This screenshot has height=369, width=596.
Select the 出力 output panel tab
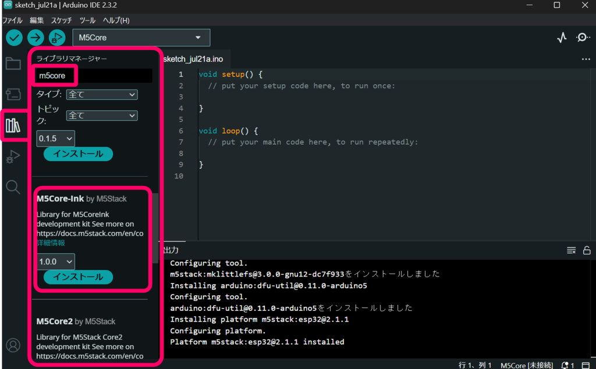(171, 250)
